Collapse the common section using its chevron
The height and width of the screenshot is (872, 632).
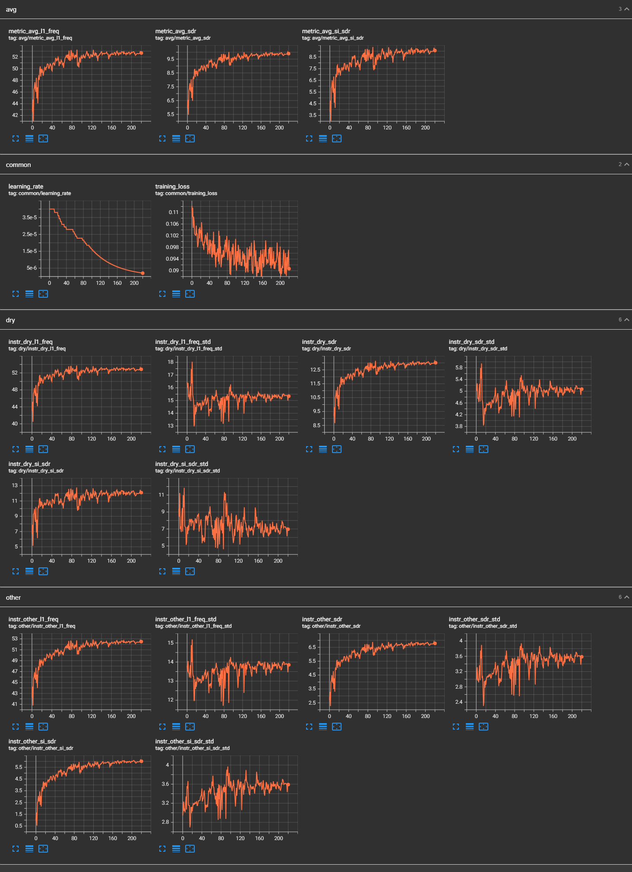coord(626,164)
